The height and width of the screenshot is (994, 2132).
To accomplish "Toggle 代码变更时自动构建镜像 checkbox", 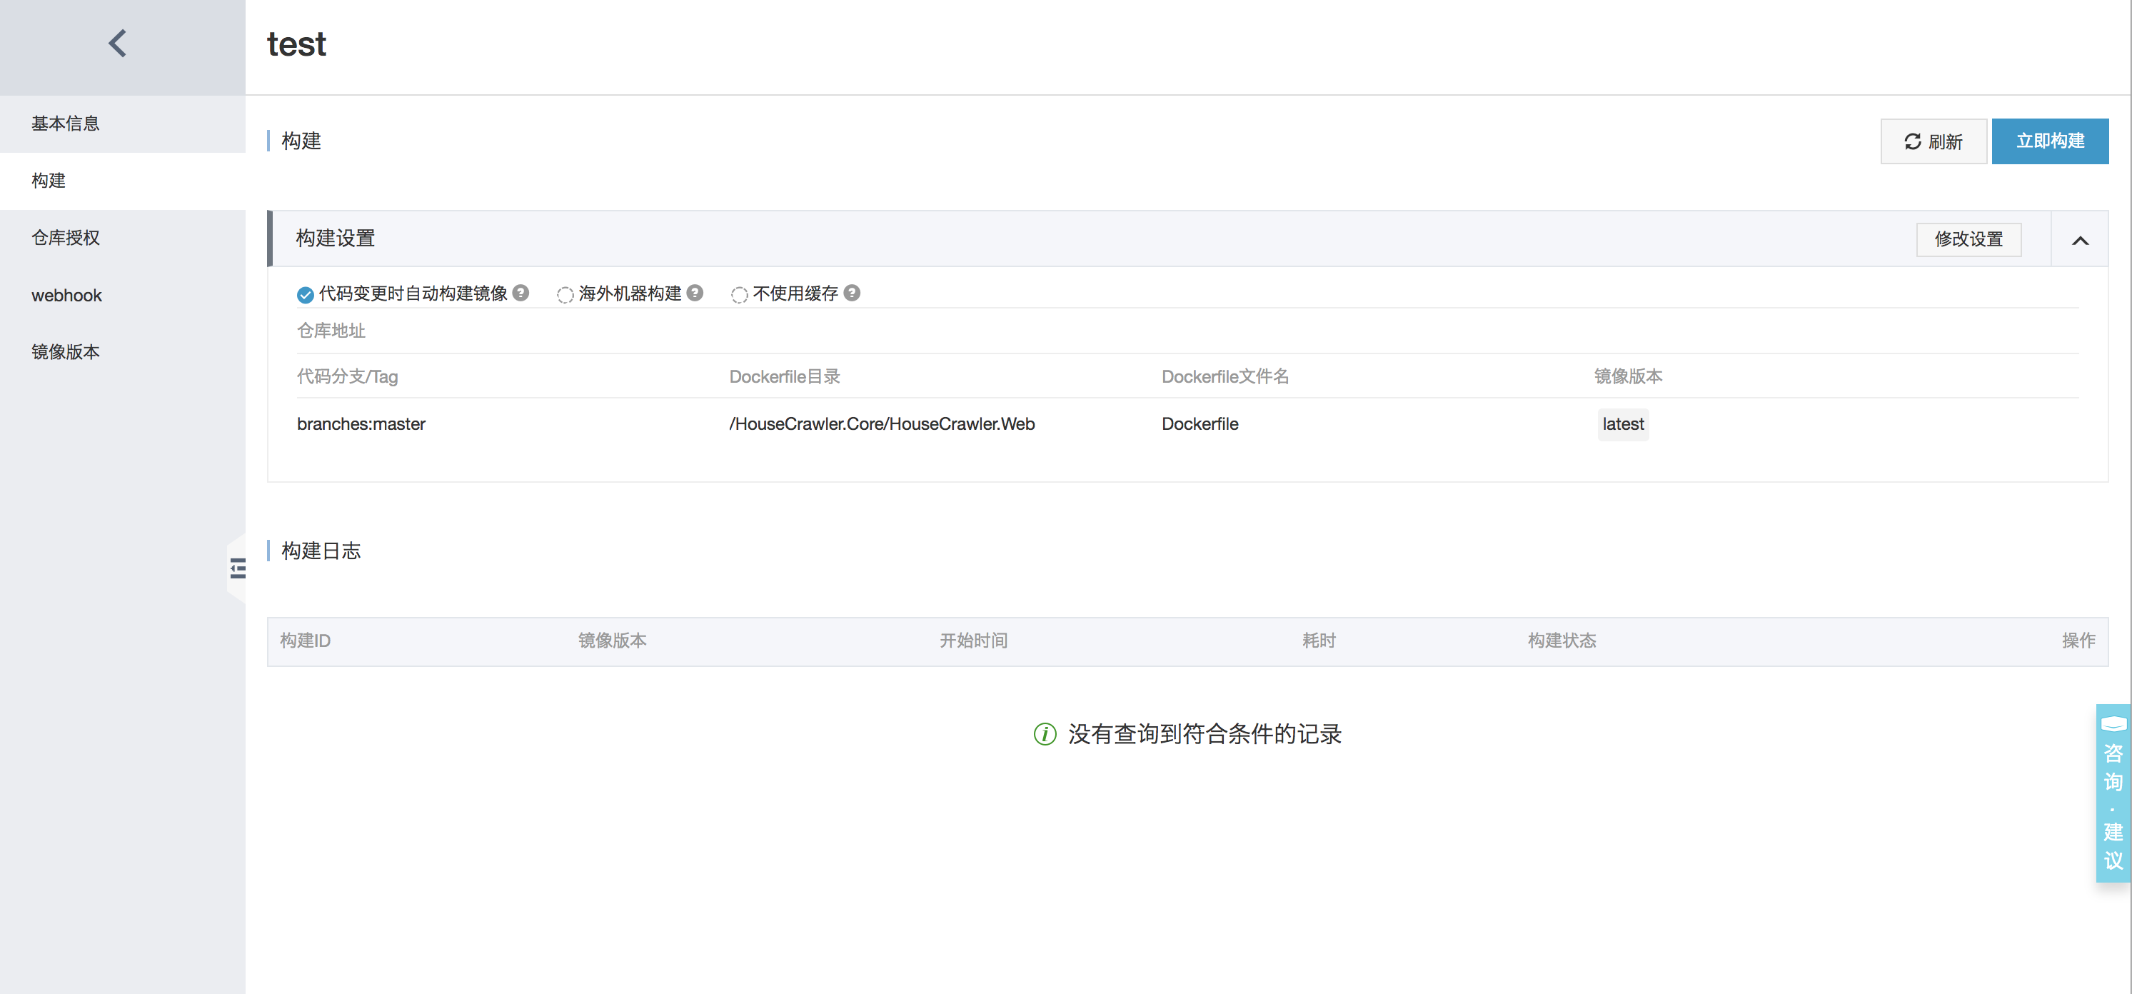I will point(305,292).
